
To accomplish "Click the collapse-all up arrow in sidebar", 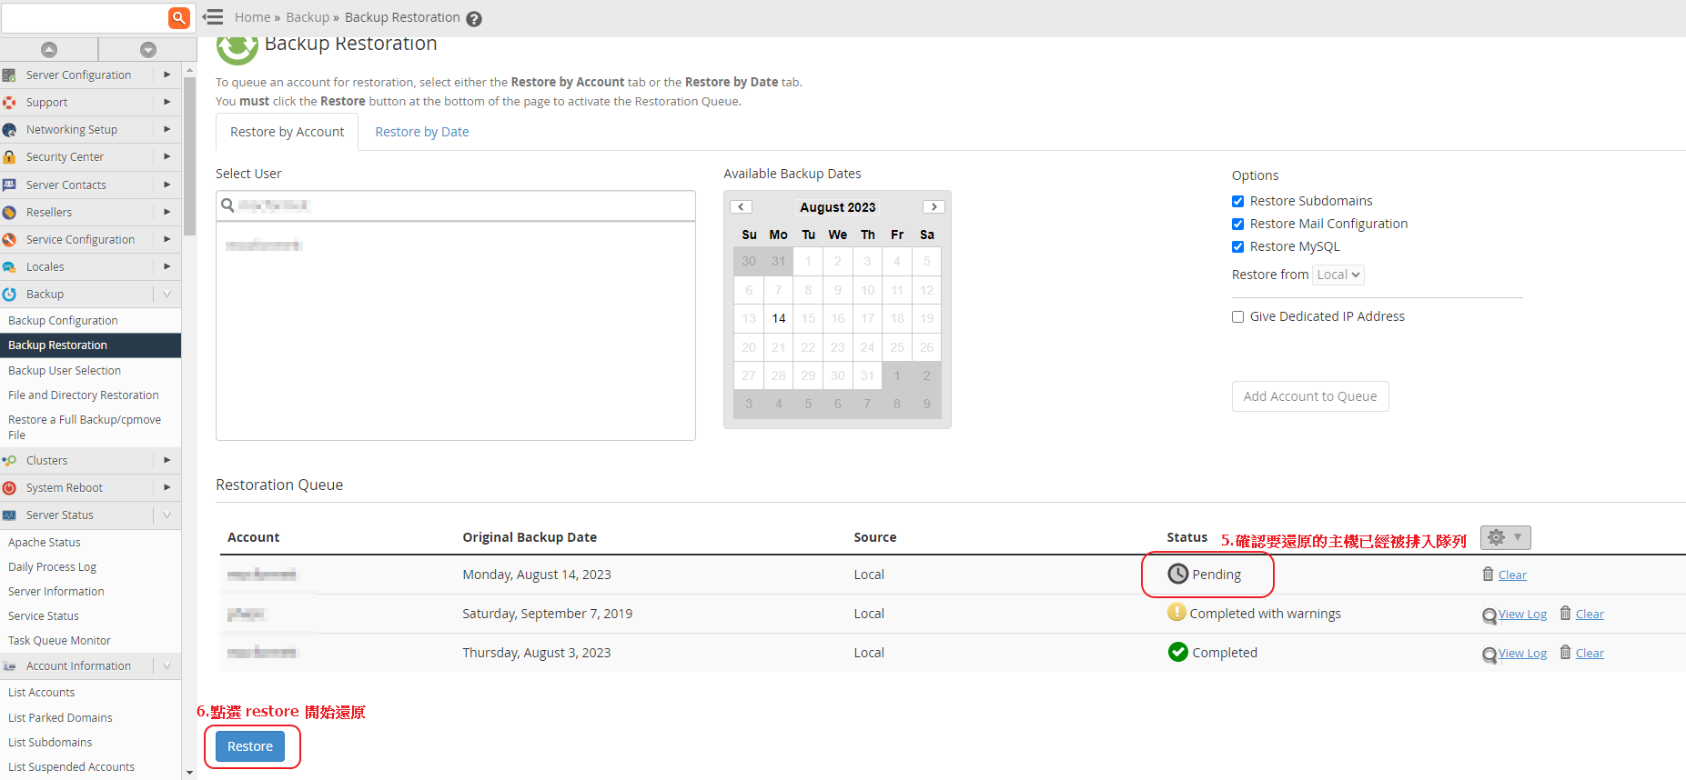I will [x=49, y=50].
